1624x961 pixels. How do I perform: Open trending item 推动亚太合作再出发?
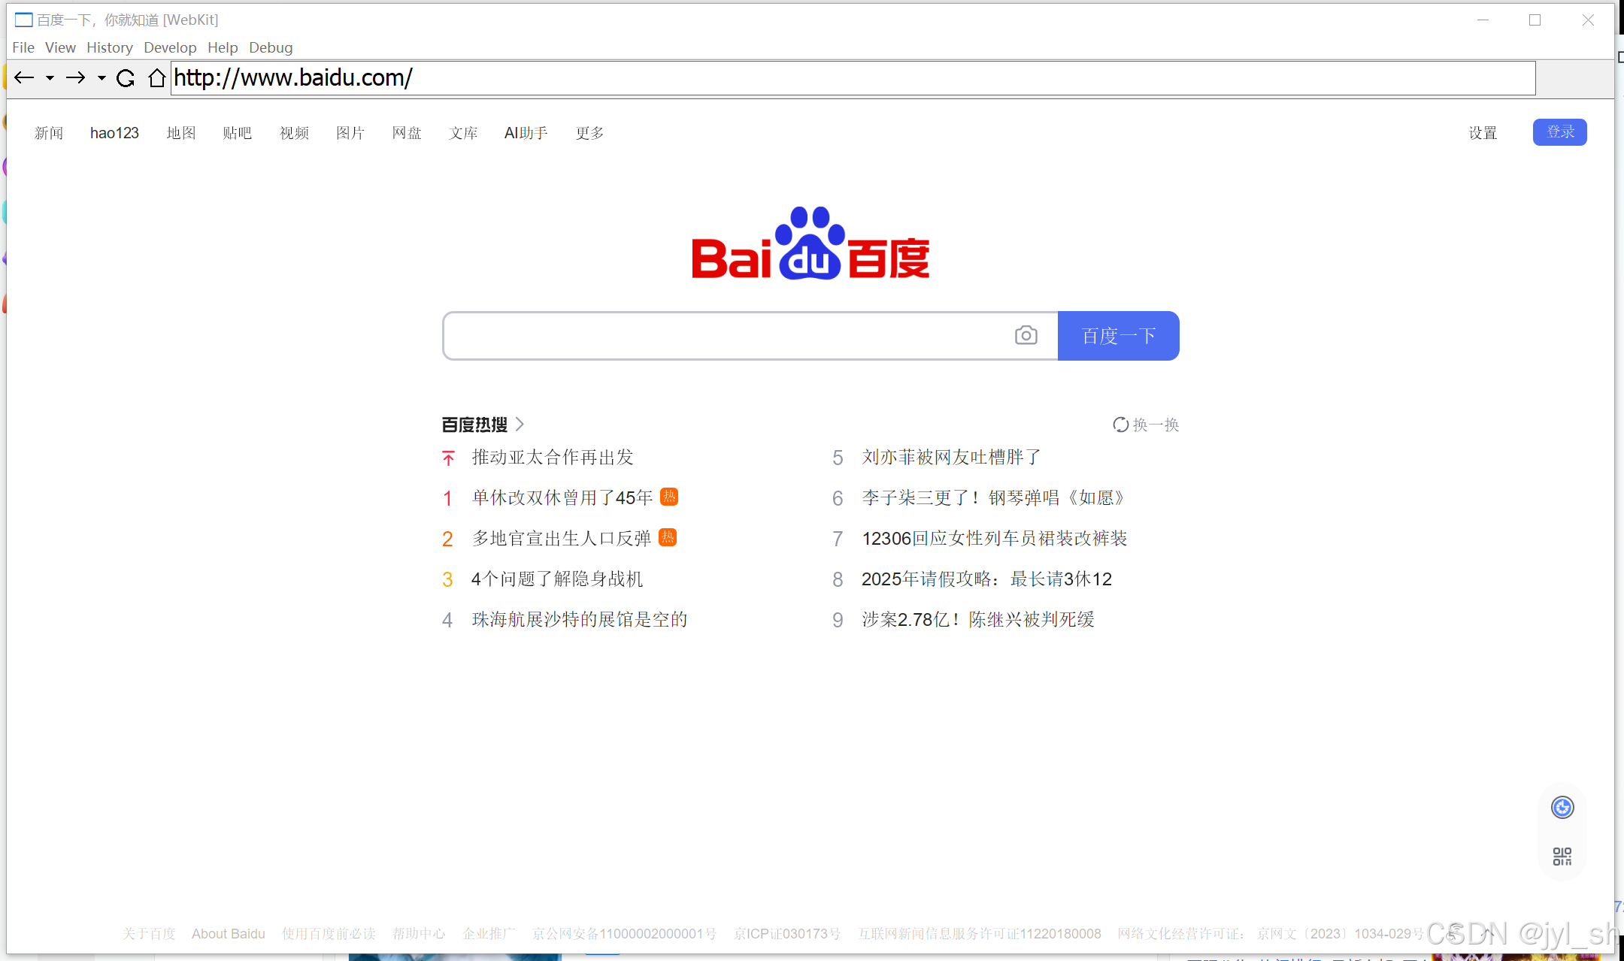(553, 458)
